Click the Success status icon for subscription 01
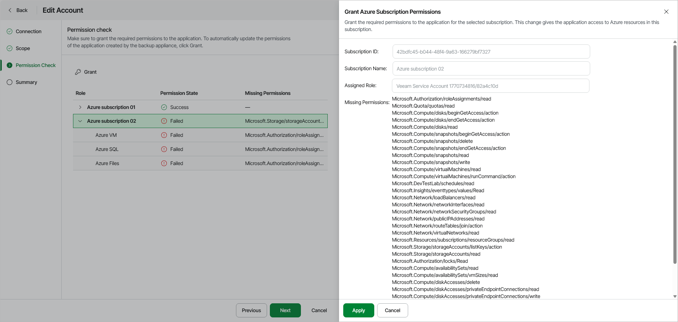Screen dimensions: 678x322 164,107
